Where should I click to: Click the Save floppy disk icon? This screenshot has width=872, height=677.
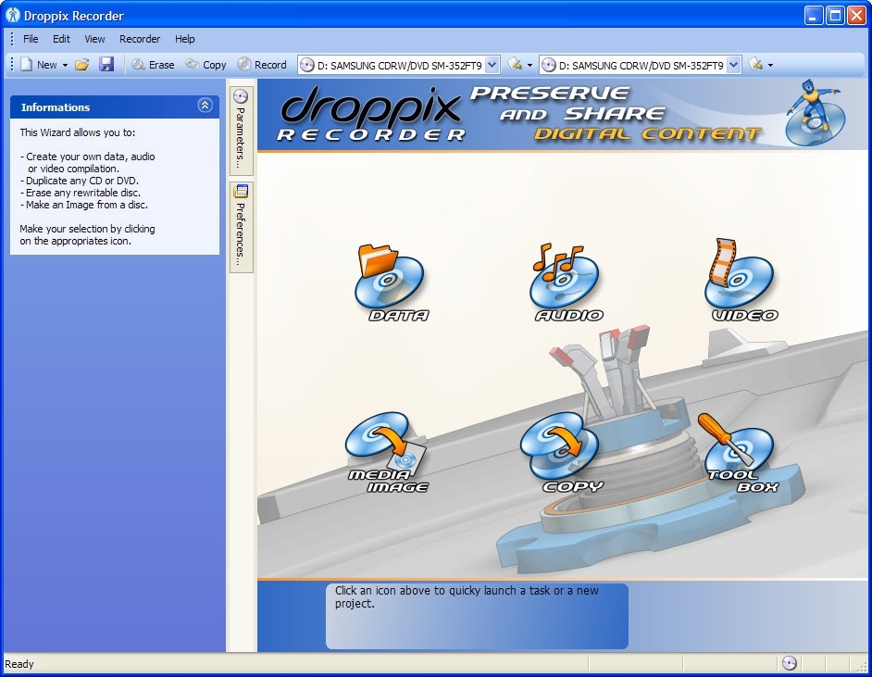click(106, 64)
